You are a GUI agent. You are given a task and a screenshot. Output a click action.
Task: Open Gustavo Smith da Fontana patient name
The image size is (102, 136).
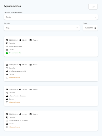[x=18, y=121]
